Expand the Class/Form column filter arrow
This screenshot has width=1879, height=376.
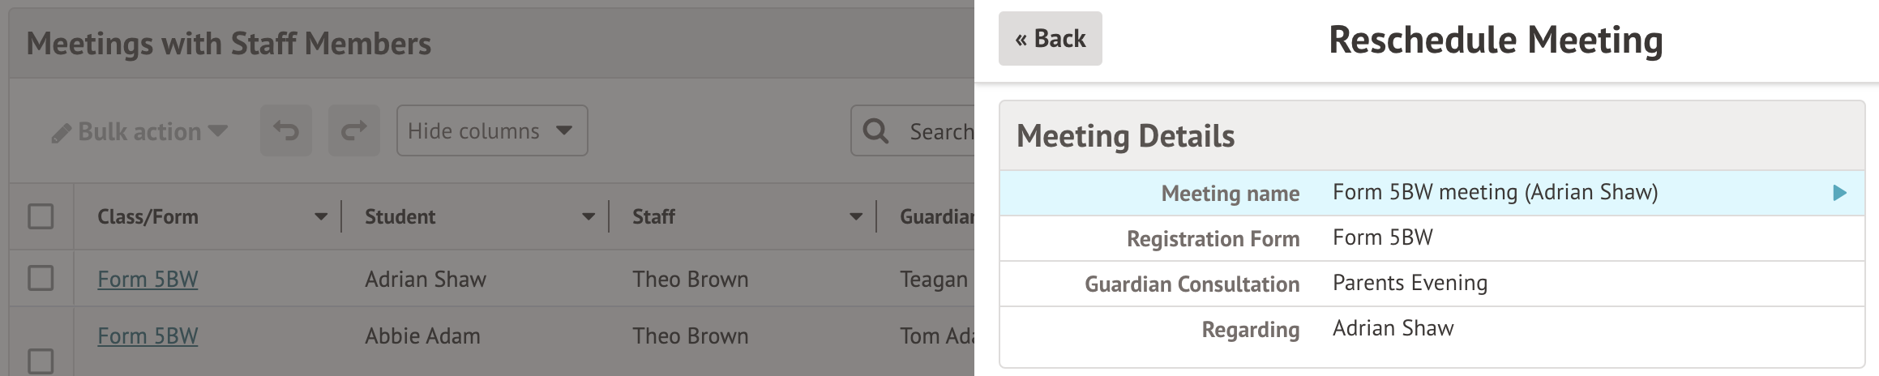[x=321, y=216]
